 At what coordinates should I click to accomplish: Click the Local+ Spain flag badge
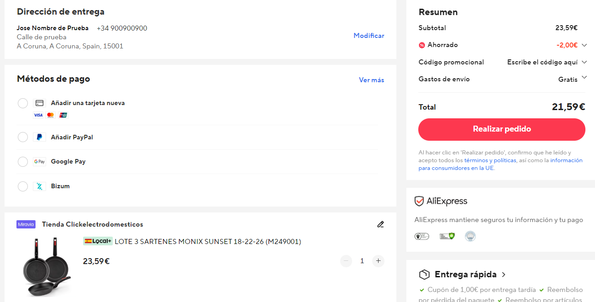tap(98, 241)
